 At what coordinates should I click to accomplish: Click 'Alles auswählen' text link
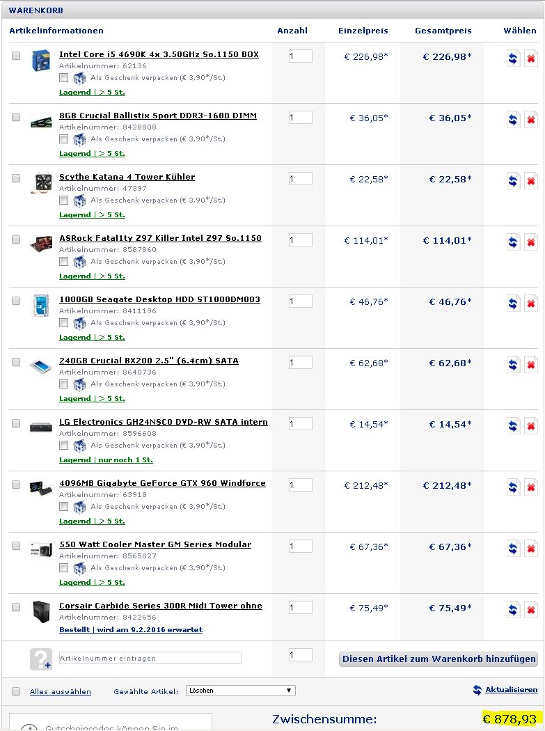coord(61,692)
